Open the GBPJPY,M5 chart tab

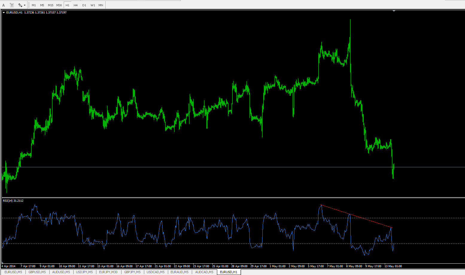pos(132,272)
